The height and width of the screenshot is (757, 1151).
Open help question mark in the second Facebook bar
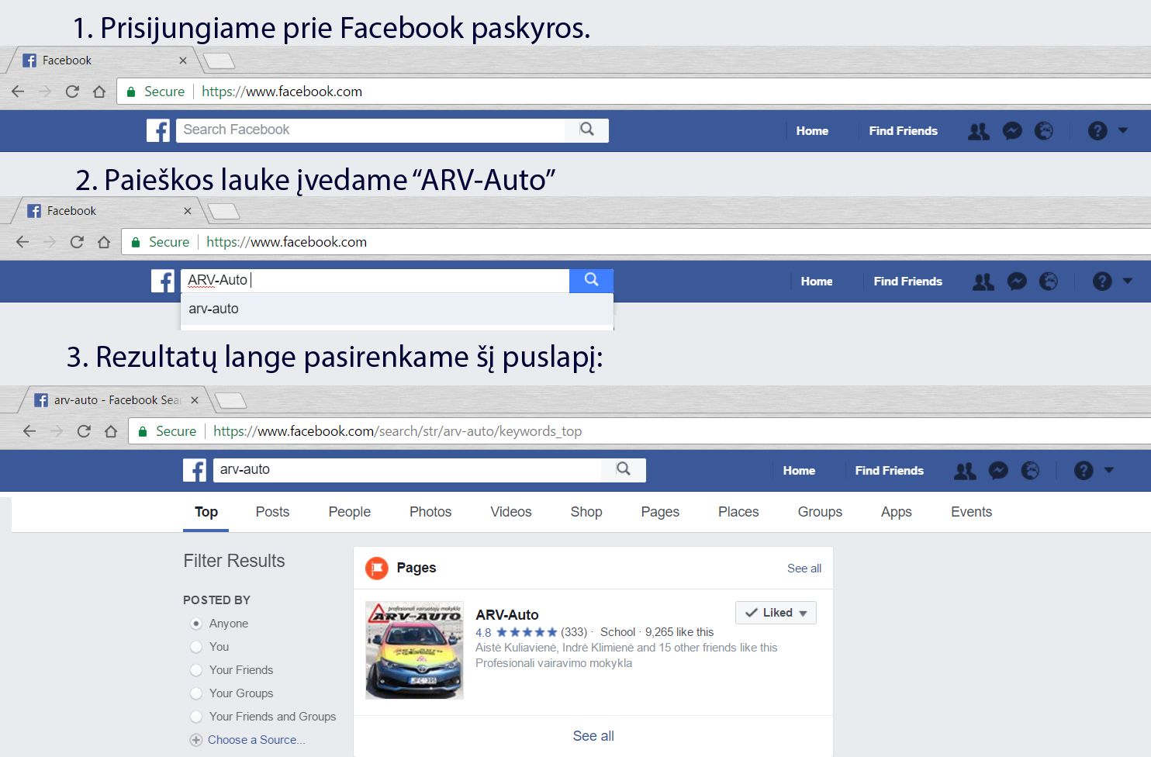coord(1102,282)
